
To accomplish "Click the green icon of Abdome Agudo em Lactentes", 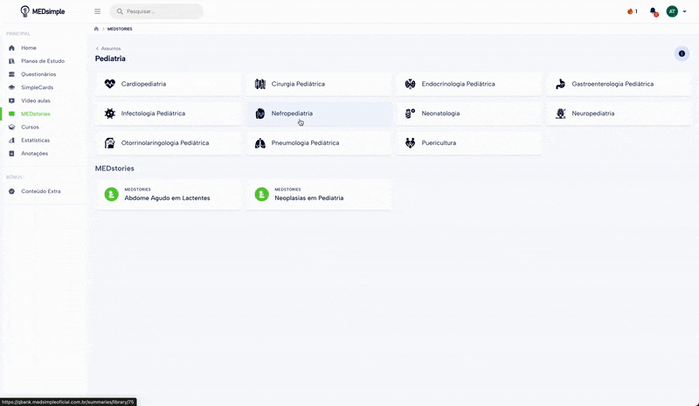I will point(112,195).
